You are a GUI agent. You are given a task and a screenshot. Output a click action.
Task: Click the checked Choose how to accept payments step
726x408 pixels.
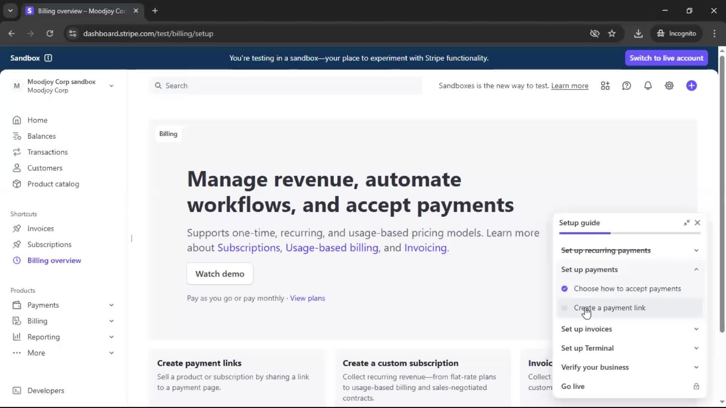[627, 289]
